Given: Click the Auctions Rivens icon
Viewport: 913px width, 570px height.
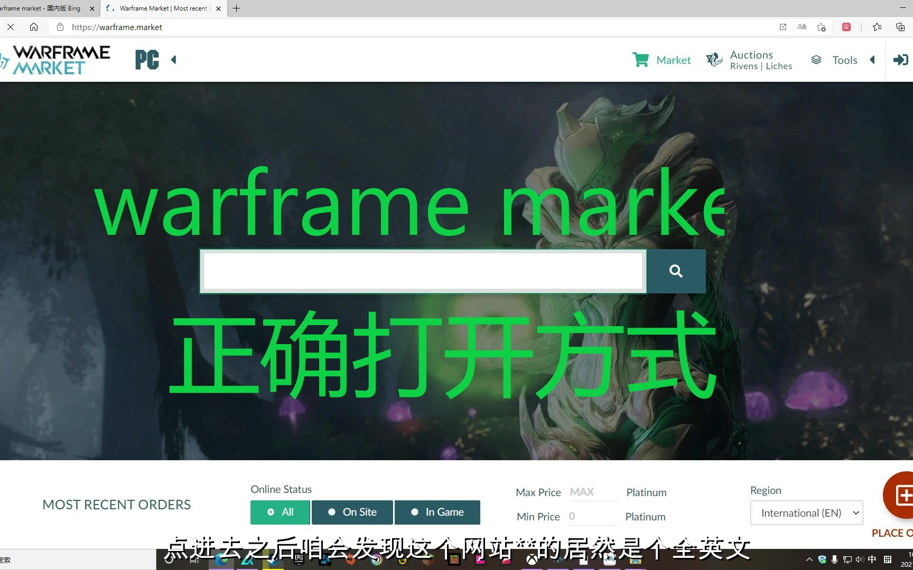Looking at the screenshot, I should click(714, 60).
